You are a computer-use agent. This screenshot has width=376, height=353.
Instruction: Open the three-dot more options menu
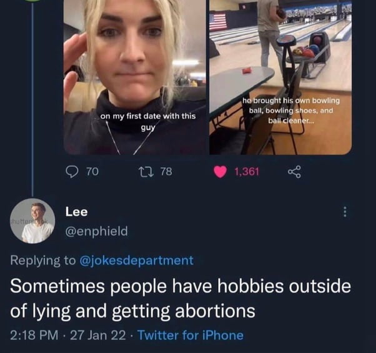[345, 212]
